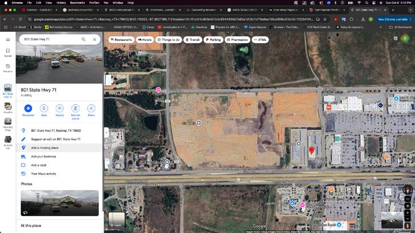
Task: Share this place
Action: point(91,111)
